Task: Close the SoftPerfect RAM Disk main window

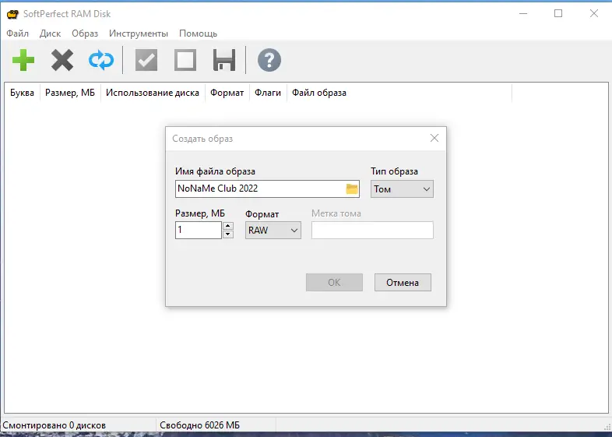Action: click(x=594, y=14)
